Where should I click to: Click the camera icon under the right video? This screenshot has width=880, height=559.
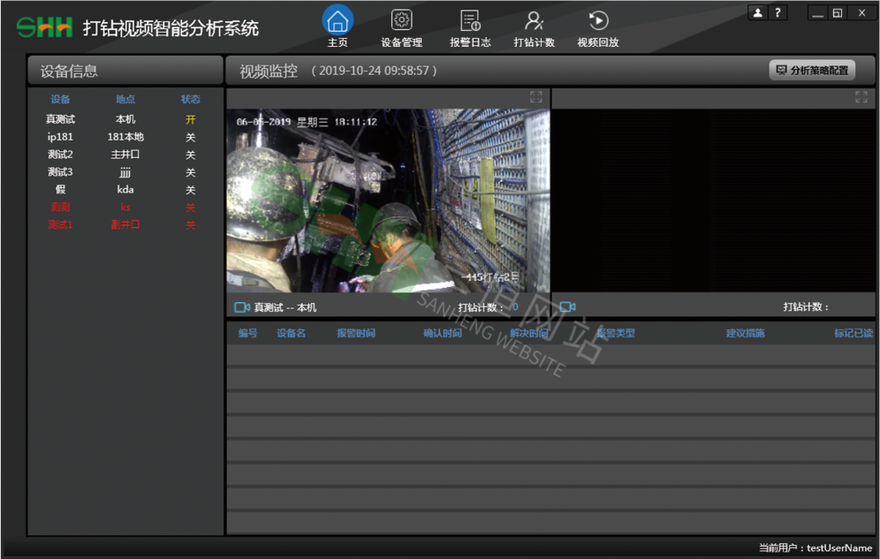click(x=567, y=307)
